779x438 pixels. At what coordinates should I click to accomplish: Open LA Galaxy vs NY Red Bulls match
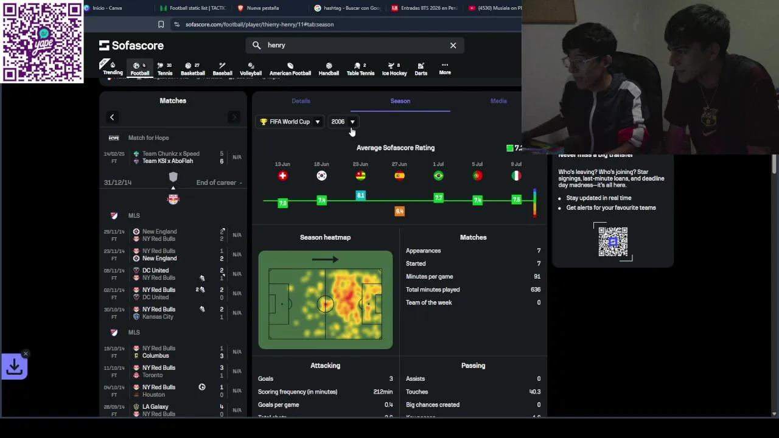pos(173,410)
